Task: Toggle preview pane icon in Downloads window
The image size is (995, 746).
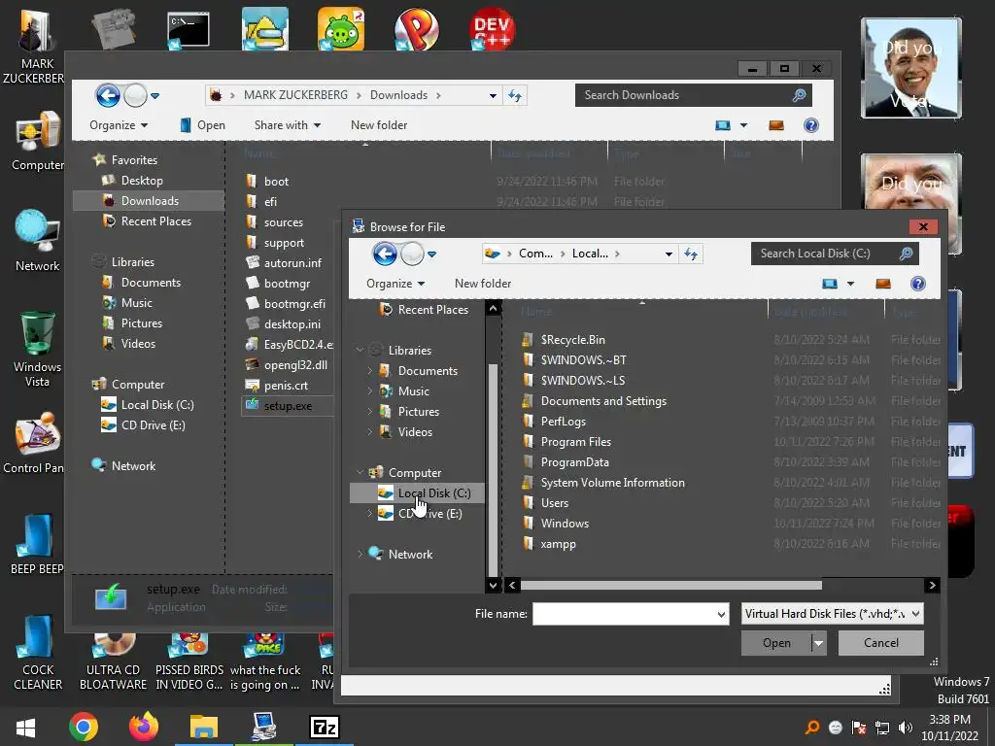Action: 776,125
